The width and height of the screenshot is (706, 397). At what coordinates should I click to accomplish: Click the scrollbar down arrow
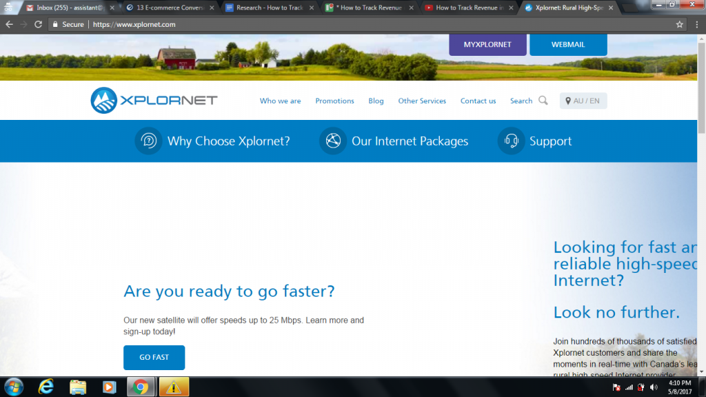click(701, 372)
